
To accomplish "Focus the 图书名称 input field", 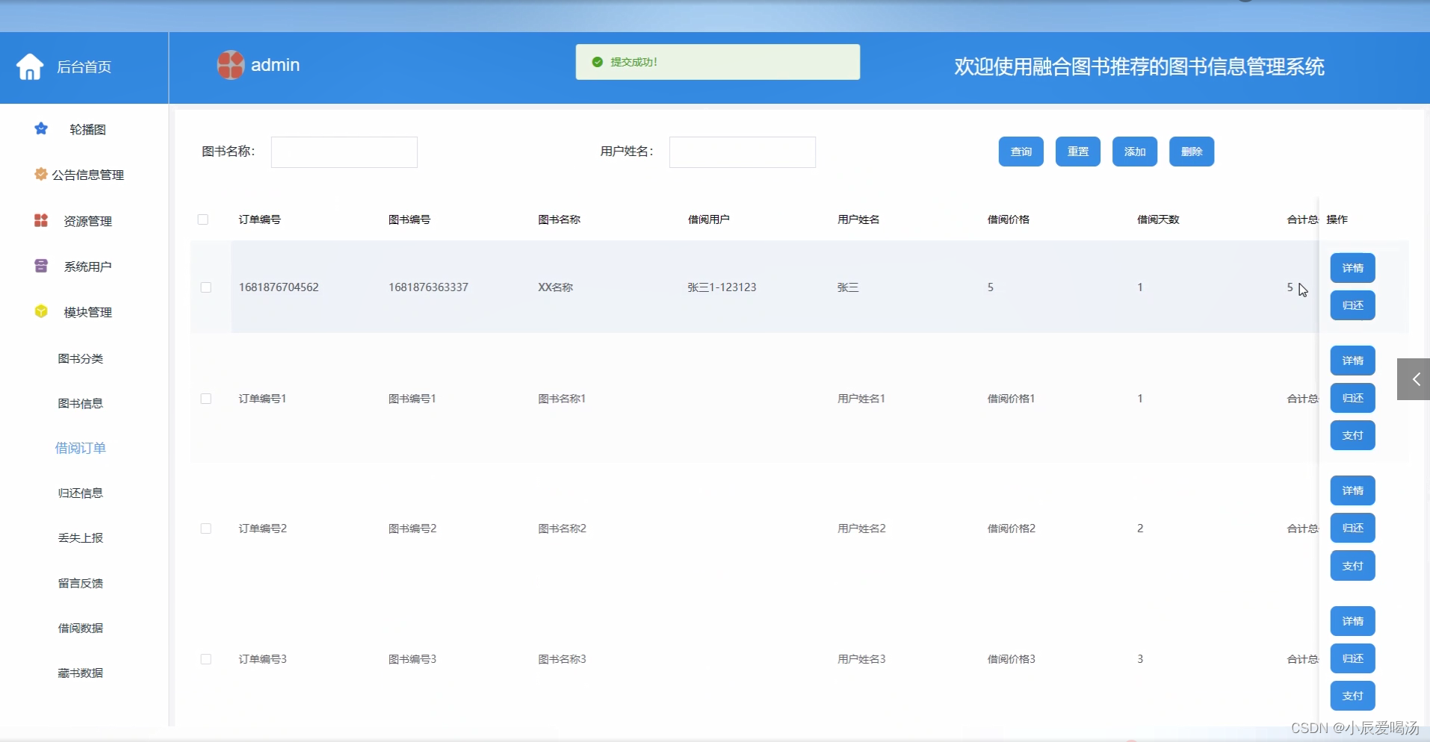I will pyautogui.click(x=344, y=152).
